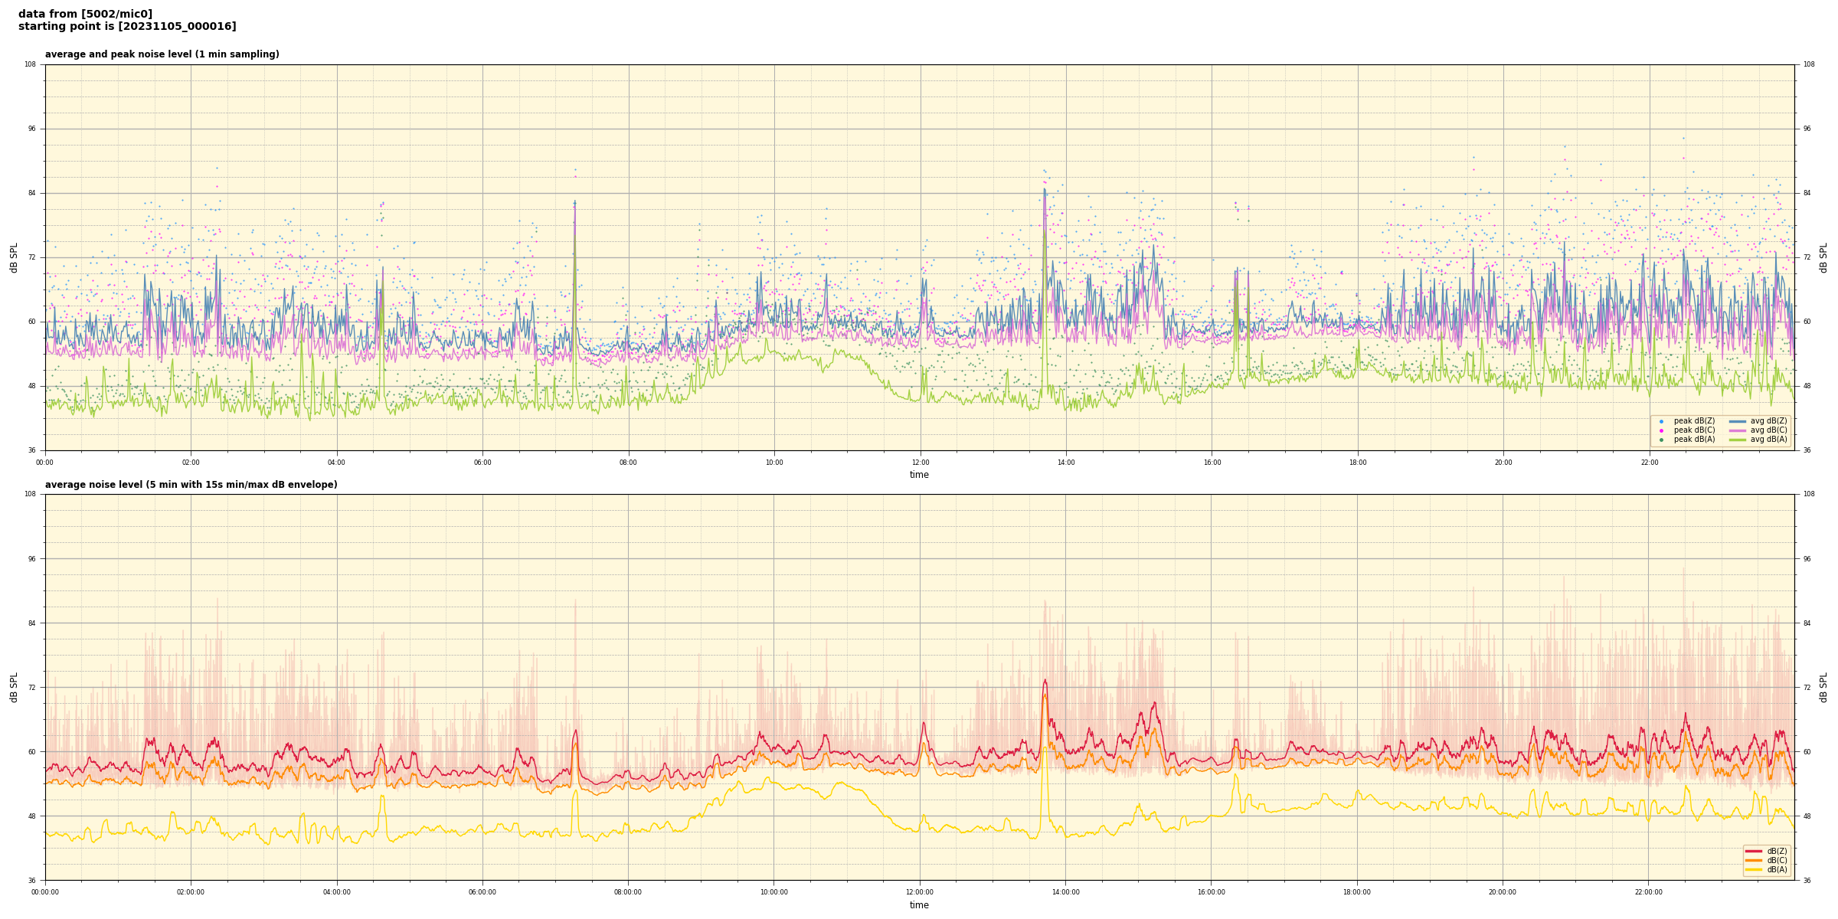Click bottom chart's right 'dB SPL' axis label
1838x919 pixels.
click(1823, 687)
